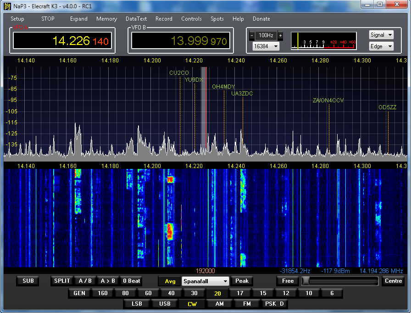The width and height of the screenshot is (411, 313).
Task: Click the Centre button
Action: [393, 281]
